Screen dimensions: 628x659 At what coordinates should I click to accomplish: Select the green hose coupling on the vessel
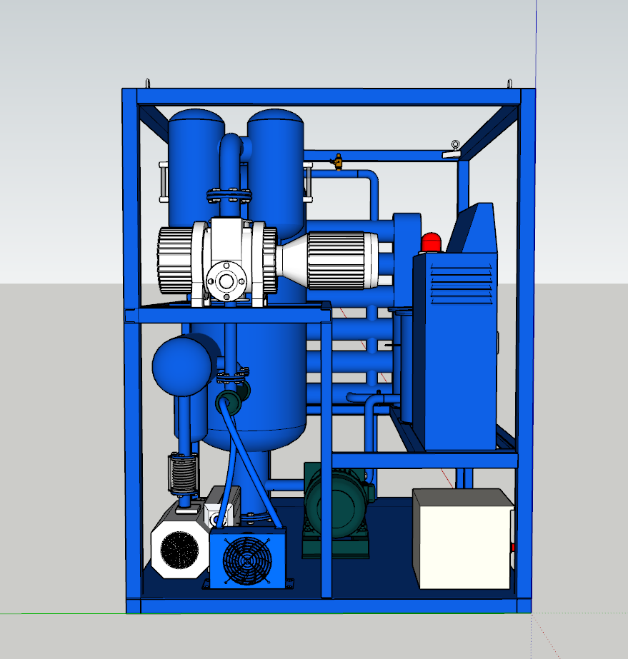229,402
